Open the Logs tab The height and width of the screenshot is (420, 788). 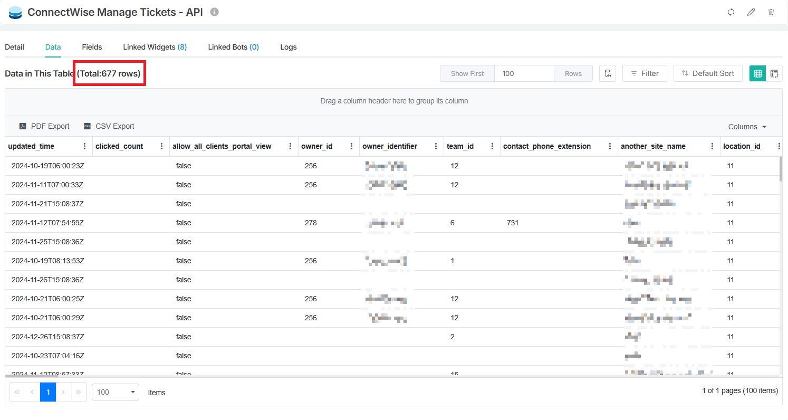click(x=288, y=47)
